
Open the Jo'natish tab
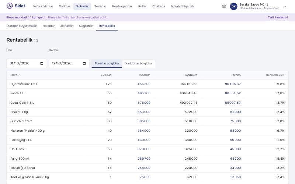[x=67, y=26]
